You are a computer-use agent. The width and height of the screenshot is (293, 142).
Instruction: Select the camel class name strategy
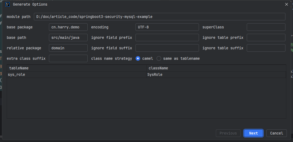pyautogui.click(x=138, y=58)
